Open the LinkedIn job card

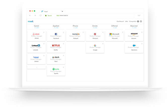37,48
